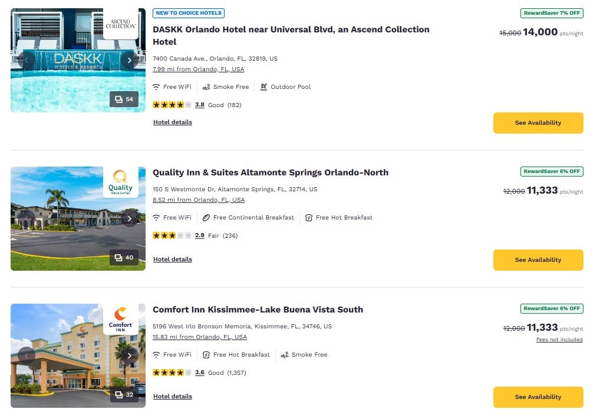Open the DASKK hotel photo gallery counter showing 54
The width and height of the screenshot is (600, 419).
124,99
